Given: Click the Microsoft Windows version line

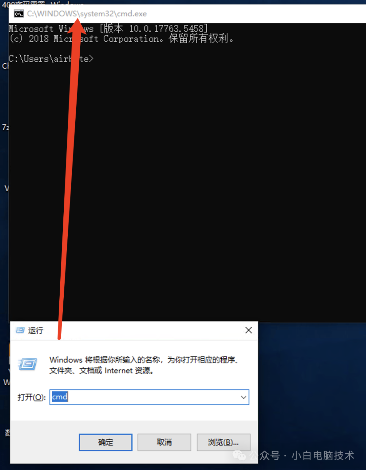Looking at the screenshot, I should coord(108,28).
